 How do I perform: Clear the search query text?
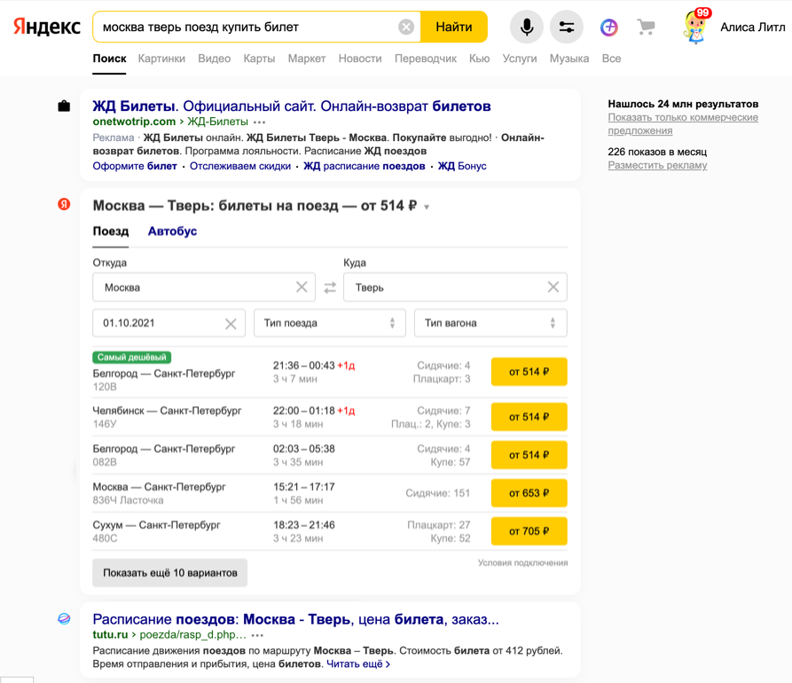(406, 27)
